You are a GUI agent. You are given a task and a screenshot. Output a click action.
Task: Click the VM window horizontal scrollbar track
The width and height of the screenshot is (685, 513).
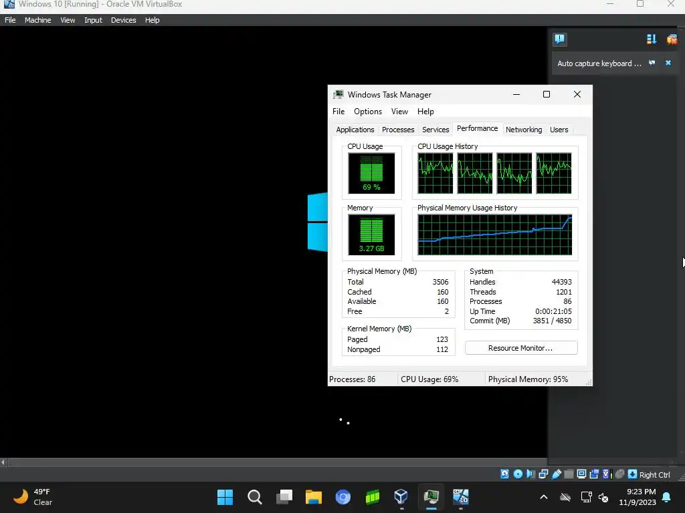tap(277, 462)
